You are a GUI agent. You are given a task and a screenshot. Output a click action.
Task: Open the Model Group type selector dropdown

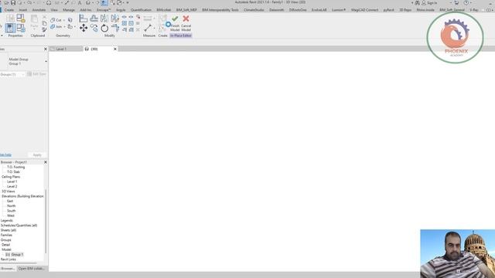click(46, 61)
